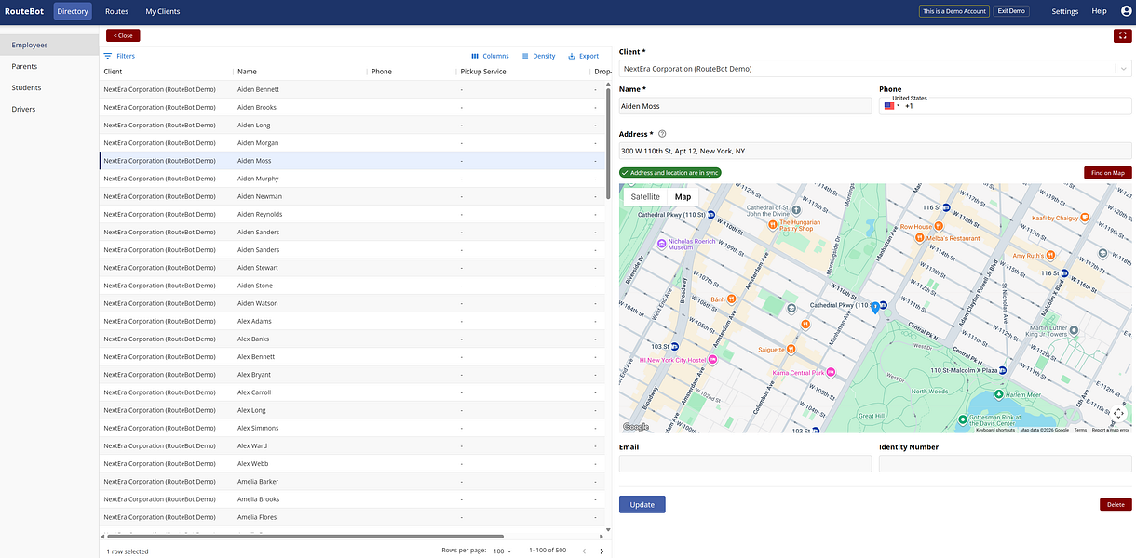Open the Client dropdown
The image size is (1136, 558).
click(x=1122, y=69)
